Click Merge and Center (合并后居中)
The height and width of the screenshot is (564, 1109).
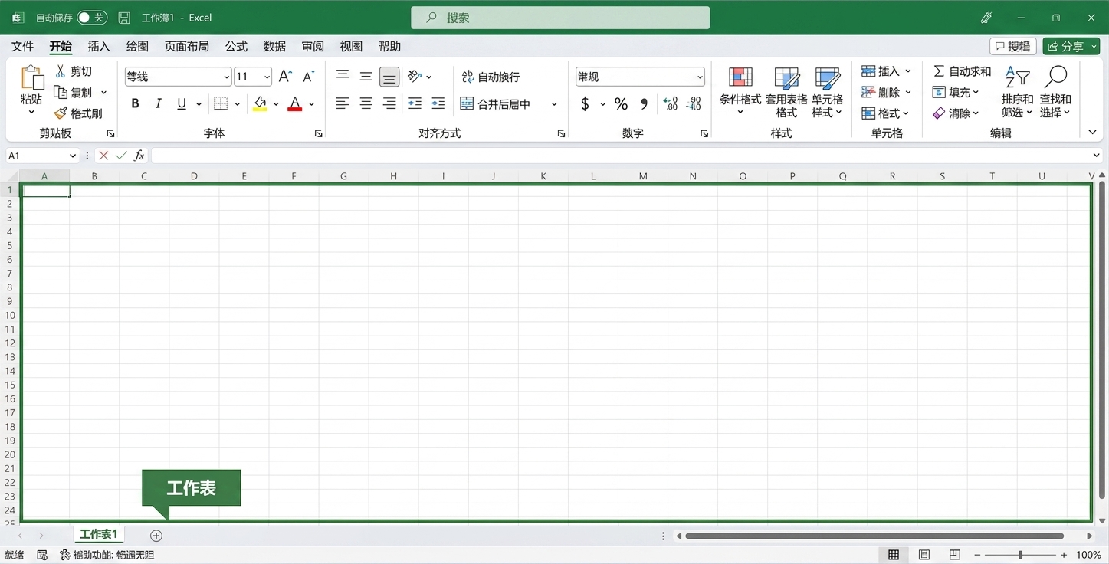[495, 103]
